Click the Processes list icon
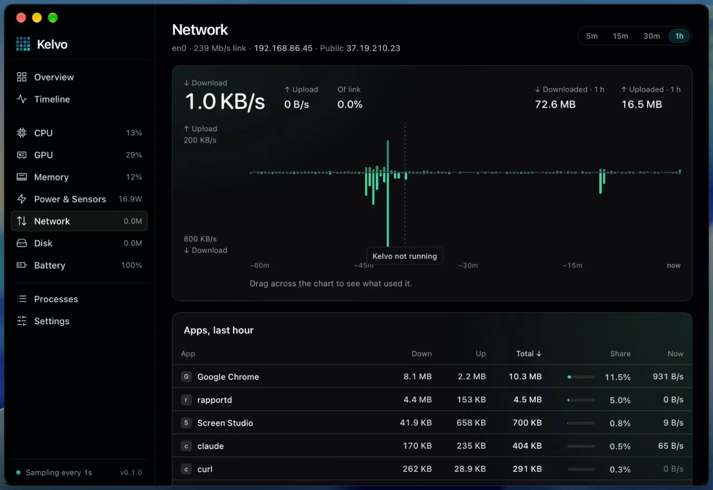 pyautogui.click(x=22, y=299)
